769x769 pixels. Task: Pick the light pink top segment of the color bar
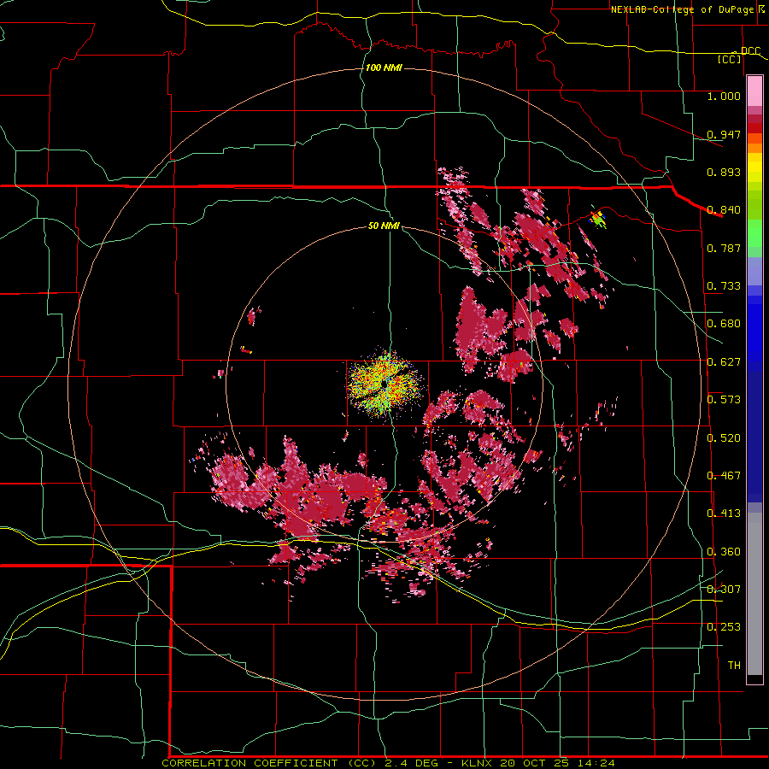coord(754,91)
